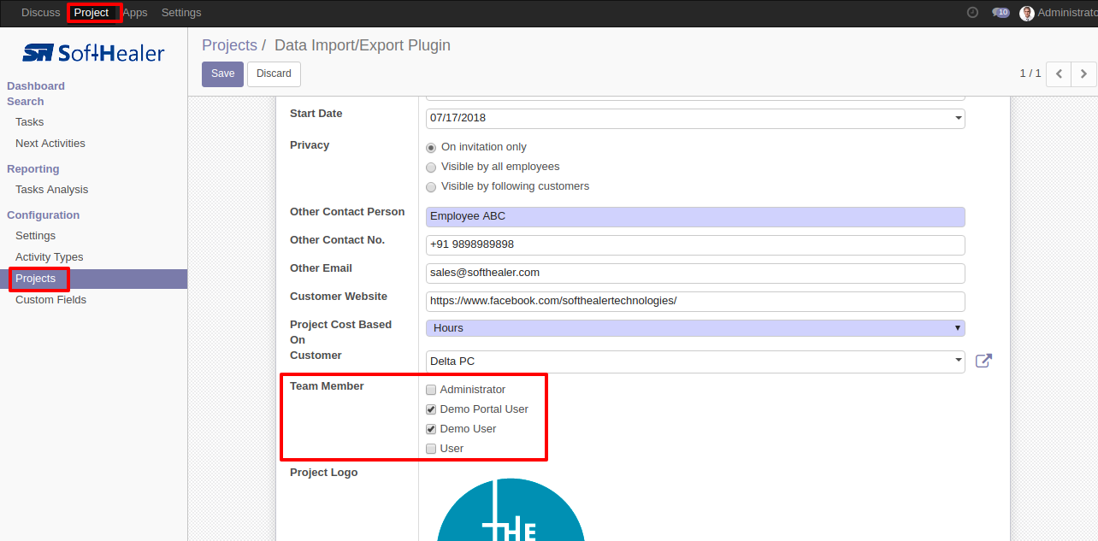Click the Other Email field

(695, 273)
